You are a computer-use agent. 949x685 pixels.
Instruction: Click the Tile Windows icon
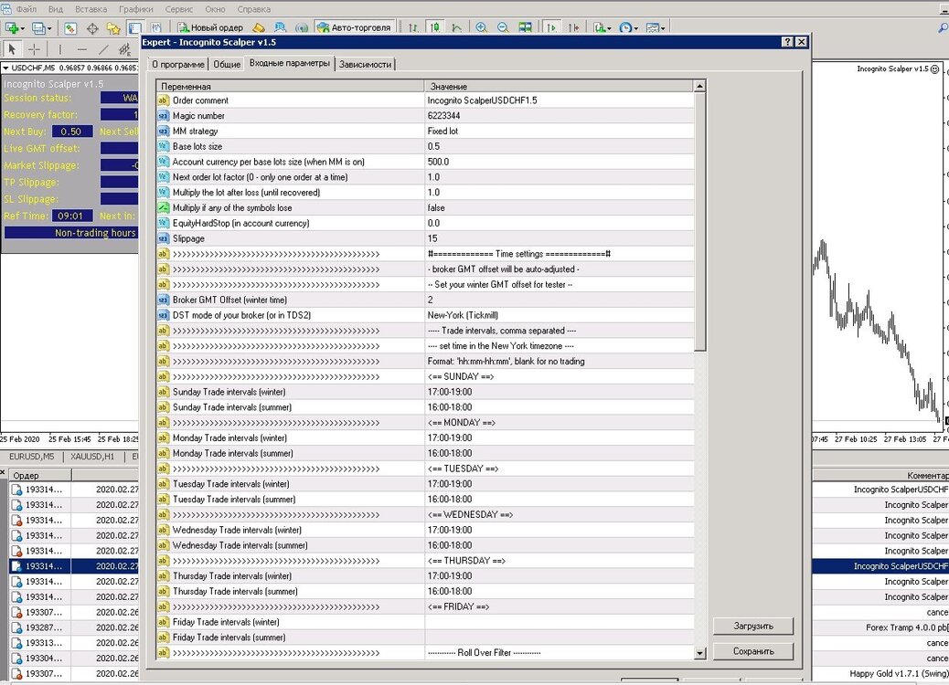click(525, 27)
